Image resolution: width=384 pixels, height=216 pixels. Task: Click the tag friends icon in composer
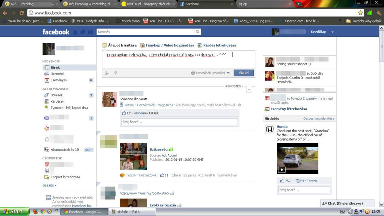pyautogui.click(x=107, y=73)
